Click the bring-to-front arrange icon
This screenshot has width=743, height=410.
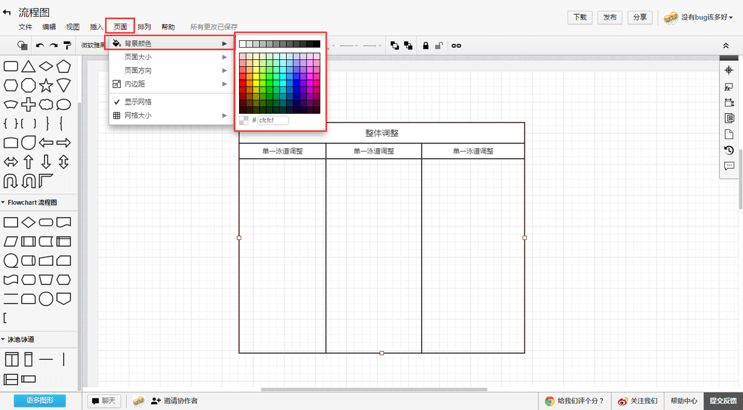point(395,46)
